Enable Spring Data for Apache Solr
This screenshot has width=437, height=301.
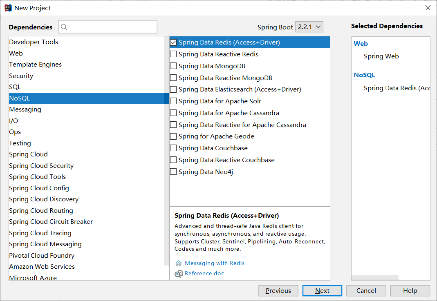(x=173, y=101)
